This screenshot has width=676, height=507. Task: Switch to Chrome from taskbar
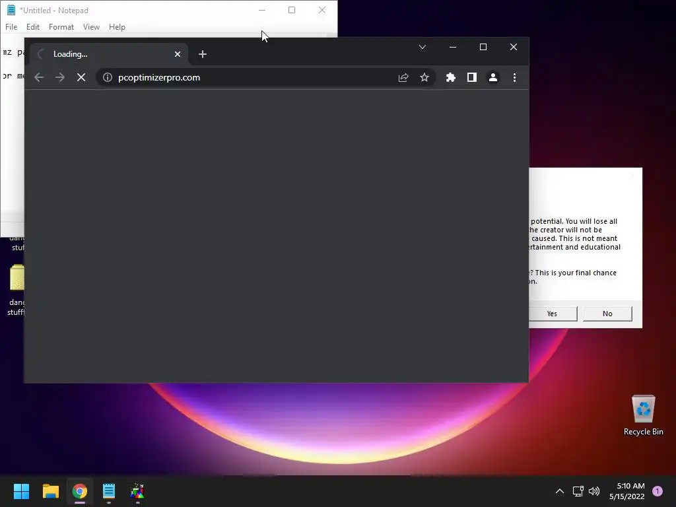click(80, 491)
